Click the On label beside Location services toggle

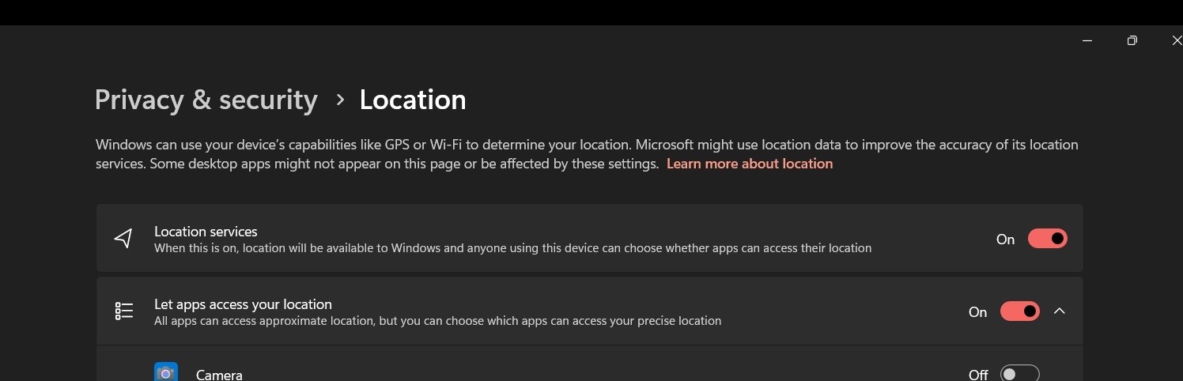pos(1005,240)
